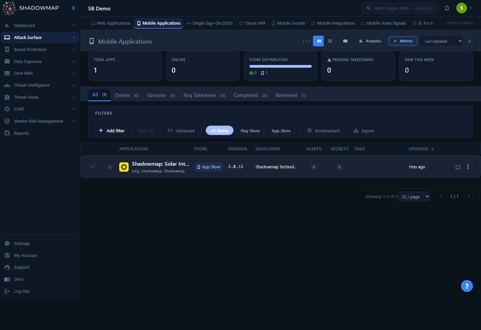The width and height of the screenshot is (481, 330).
Task: Expand the Dark Web chevron
Action: [74, 73]
